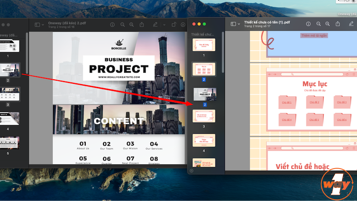Viewport: 357px width, 201px height.
Task: Click the BUSINESS PROJECT title box
Action: 119,68
